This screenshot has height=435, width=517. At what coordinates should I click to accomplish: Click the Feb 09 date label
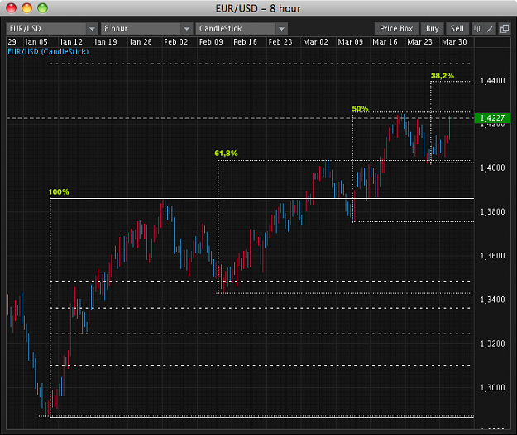[x=211, y=42]
